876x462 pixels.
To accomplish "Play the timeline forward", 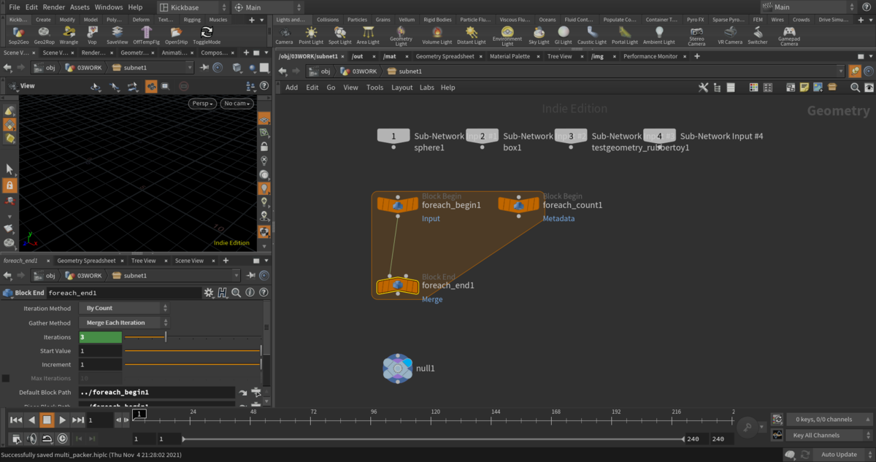I will (x=62, y=420).
